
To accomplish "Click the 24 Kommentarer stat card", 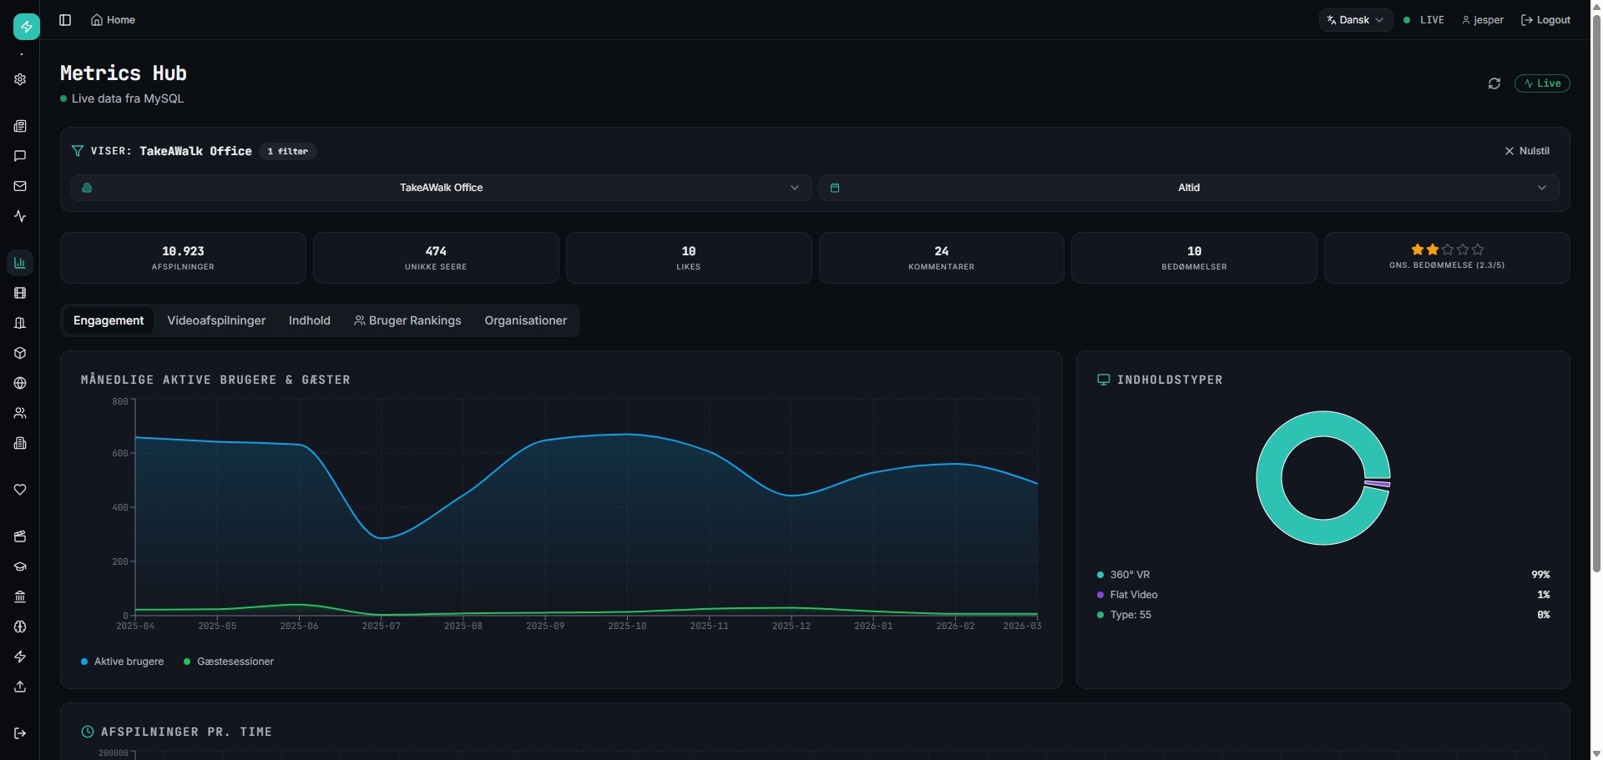I will point(941,258).
